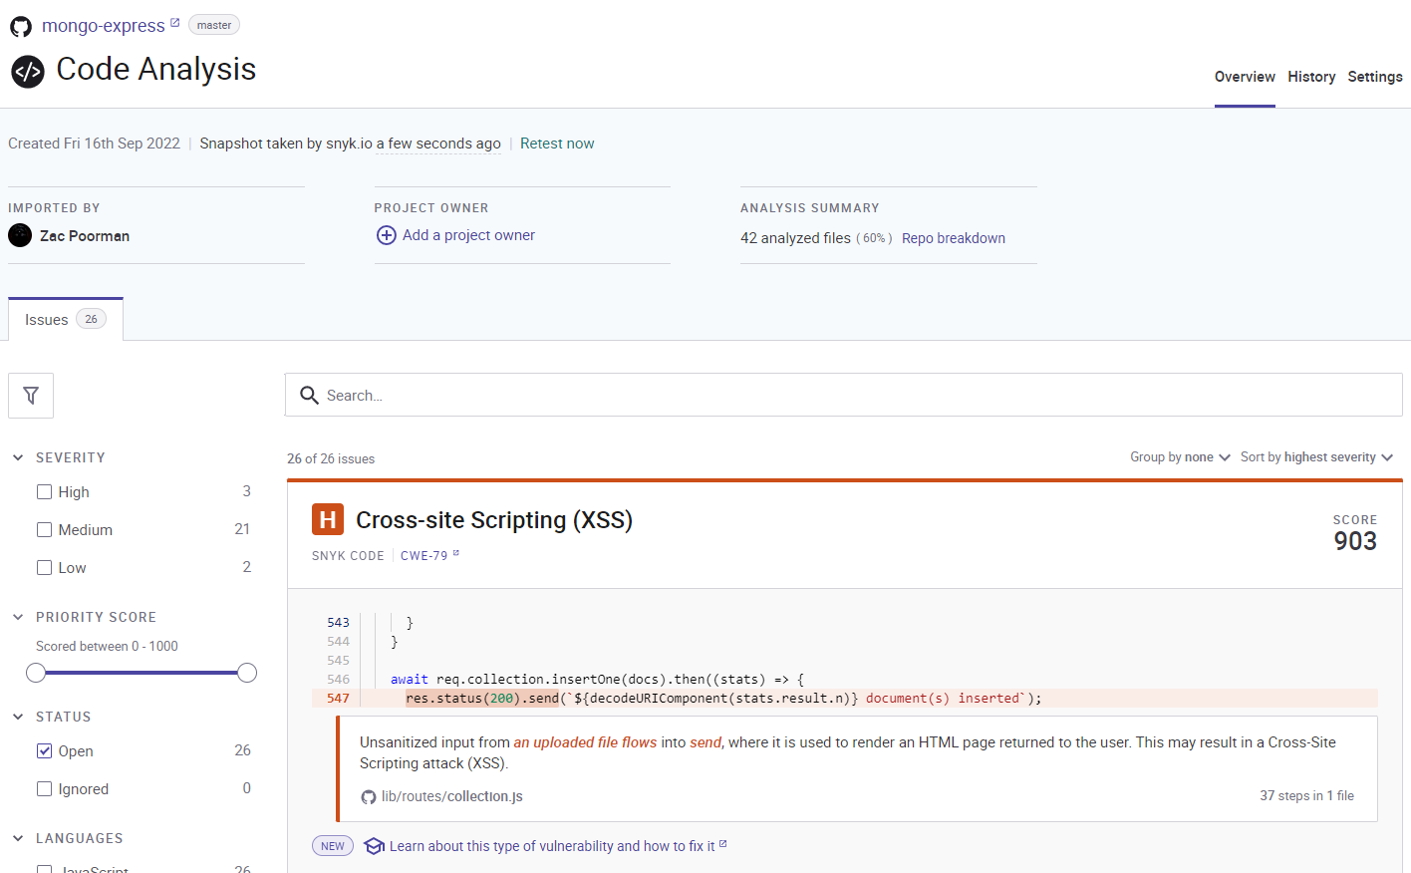Collapse the Priority Score section
Image resolution: width=1411 pixels, height=873 pixels.
(x=18, y=617)
